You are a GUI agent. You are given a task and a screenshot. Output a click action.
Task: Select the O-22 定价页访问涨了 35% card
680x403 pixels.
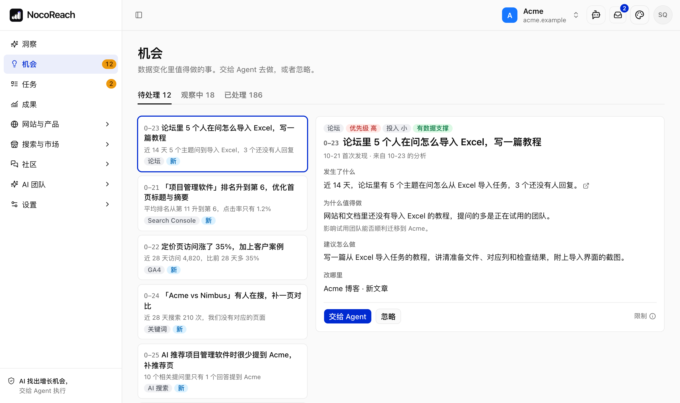coord(223,257)
